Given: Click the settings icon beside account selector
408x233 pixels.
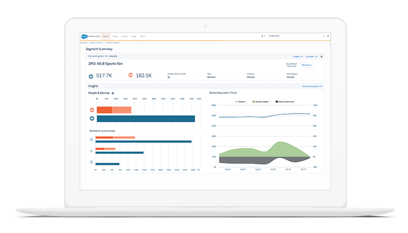Looking at the screenshot, I should click(328, 36).
